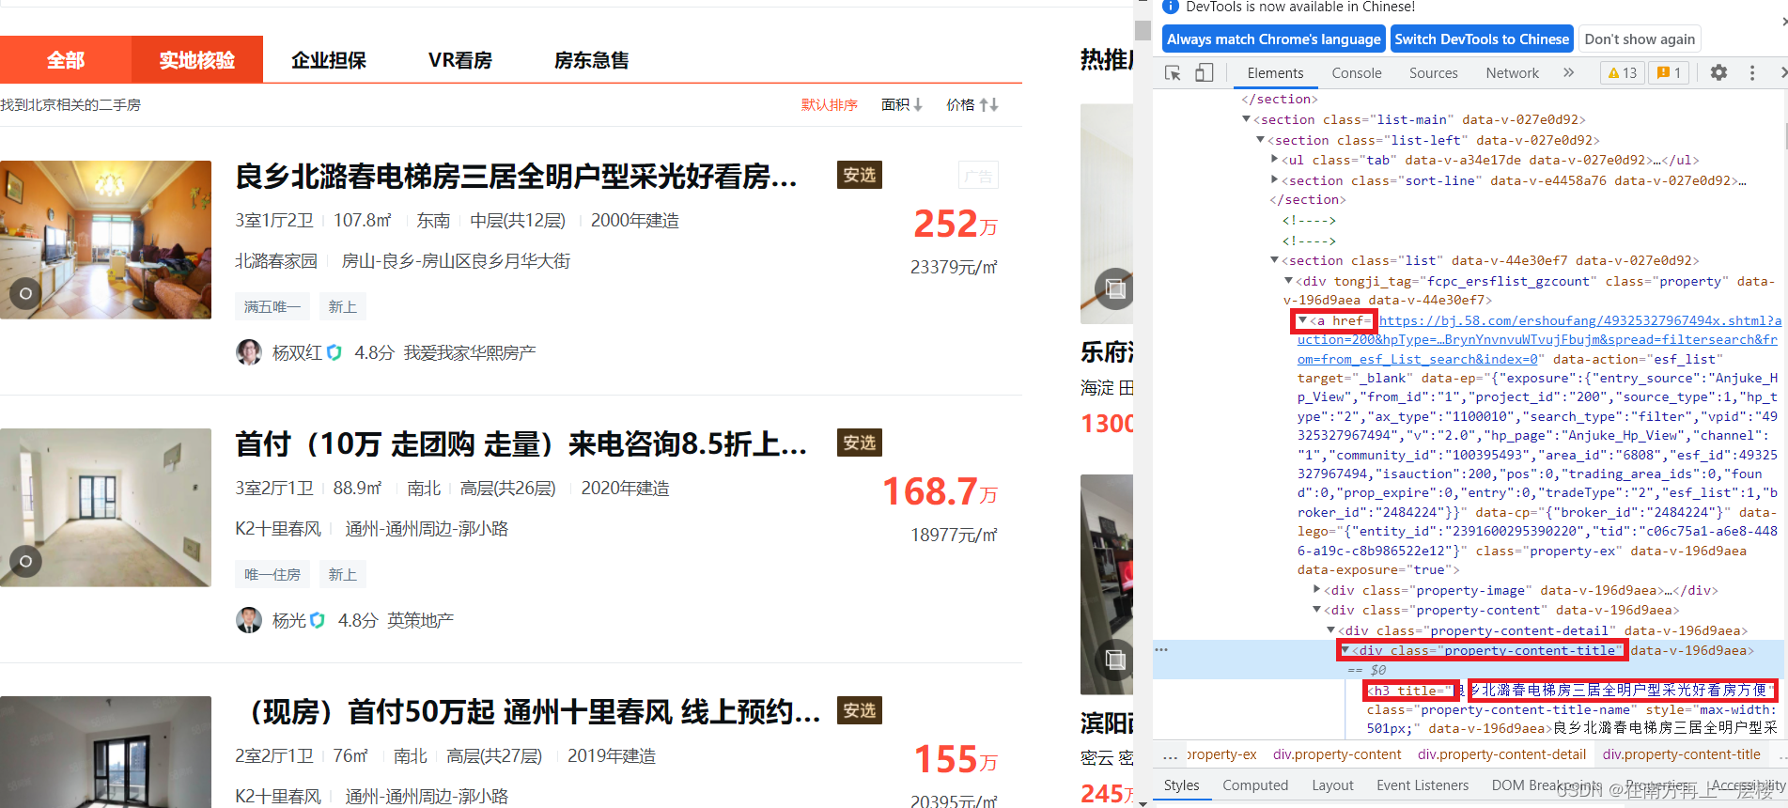The image size is (1788, 808).
Task: Open the Network tab
Action: point(1512,72)
